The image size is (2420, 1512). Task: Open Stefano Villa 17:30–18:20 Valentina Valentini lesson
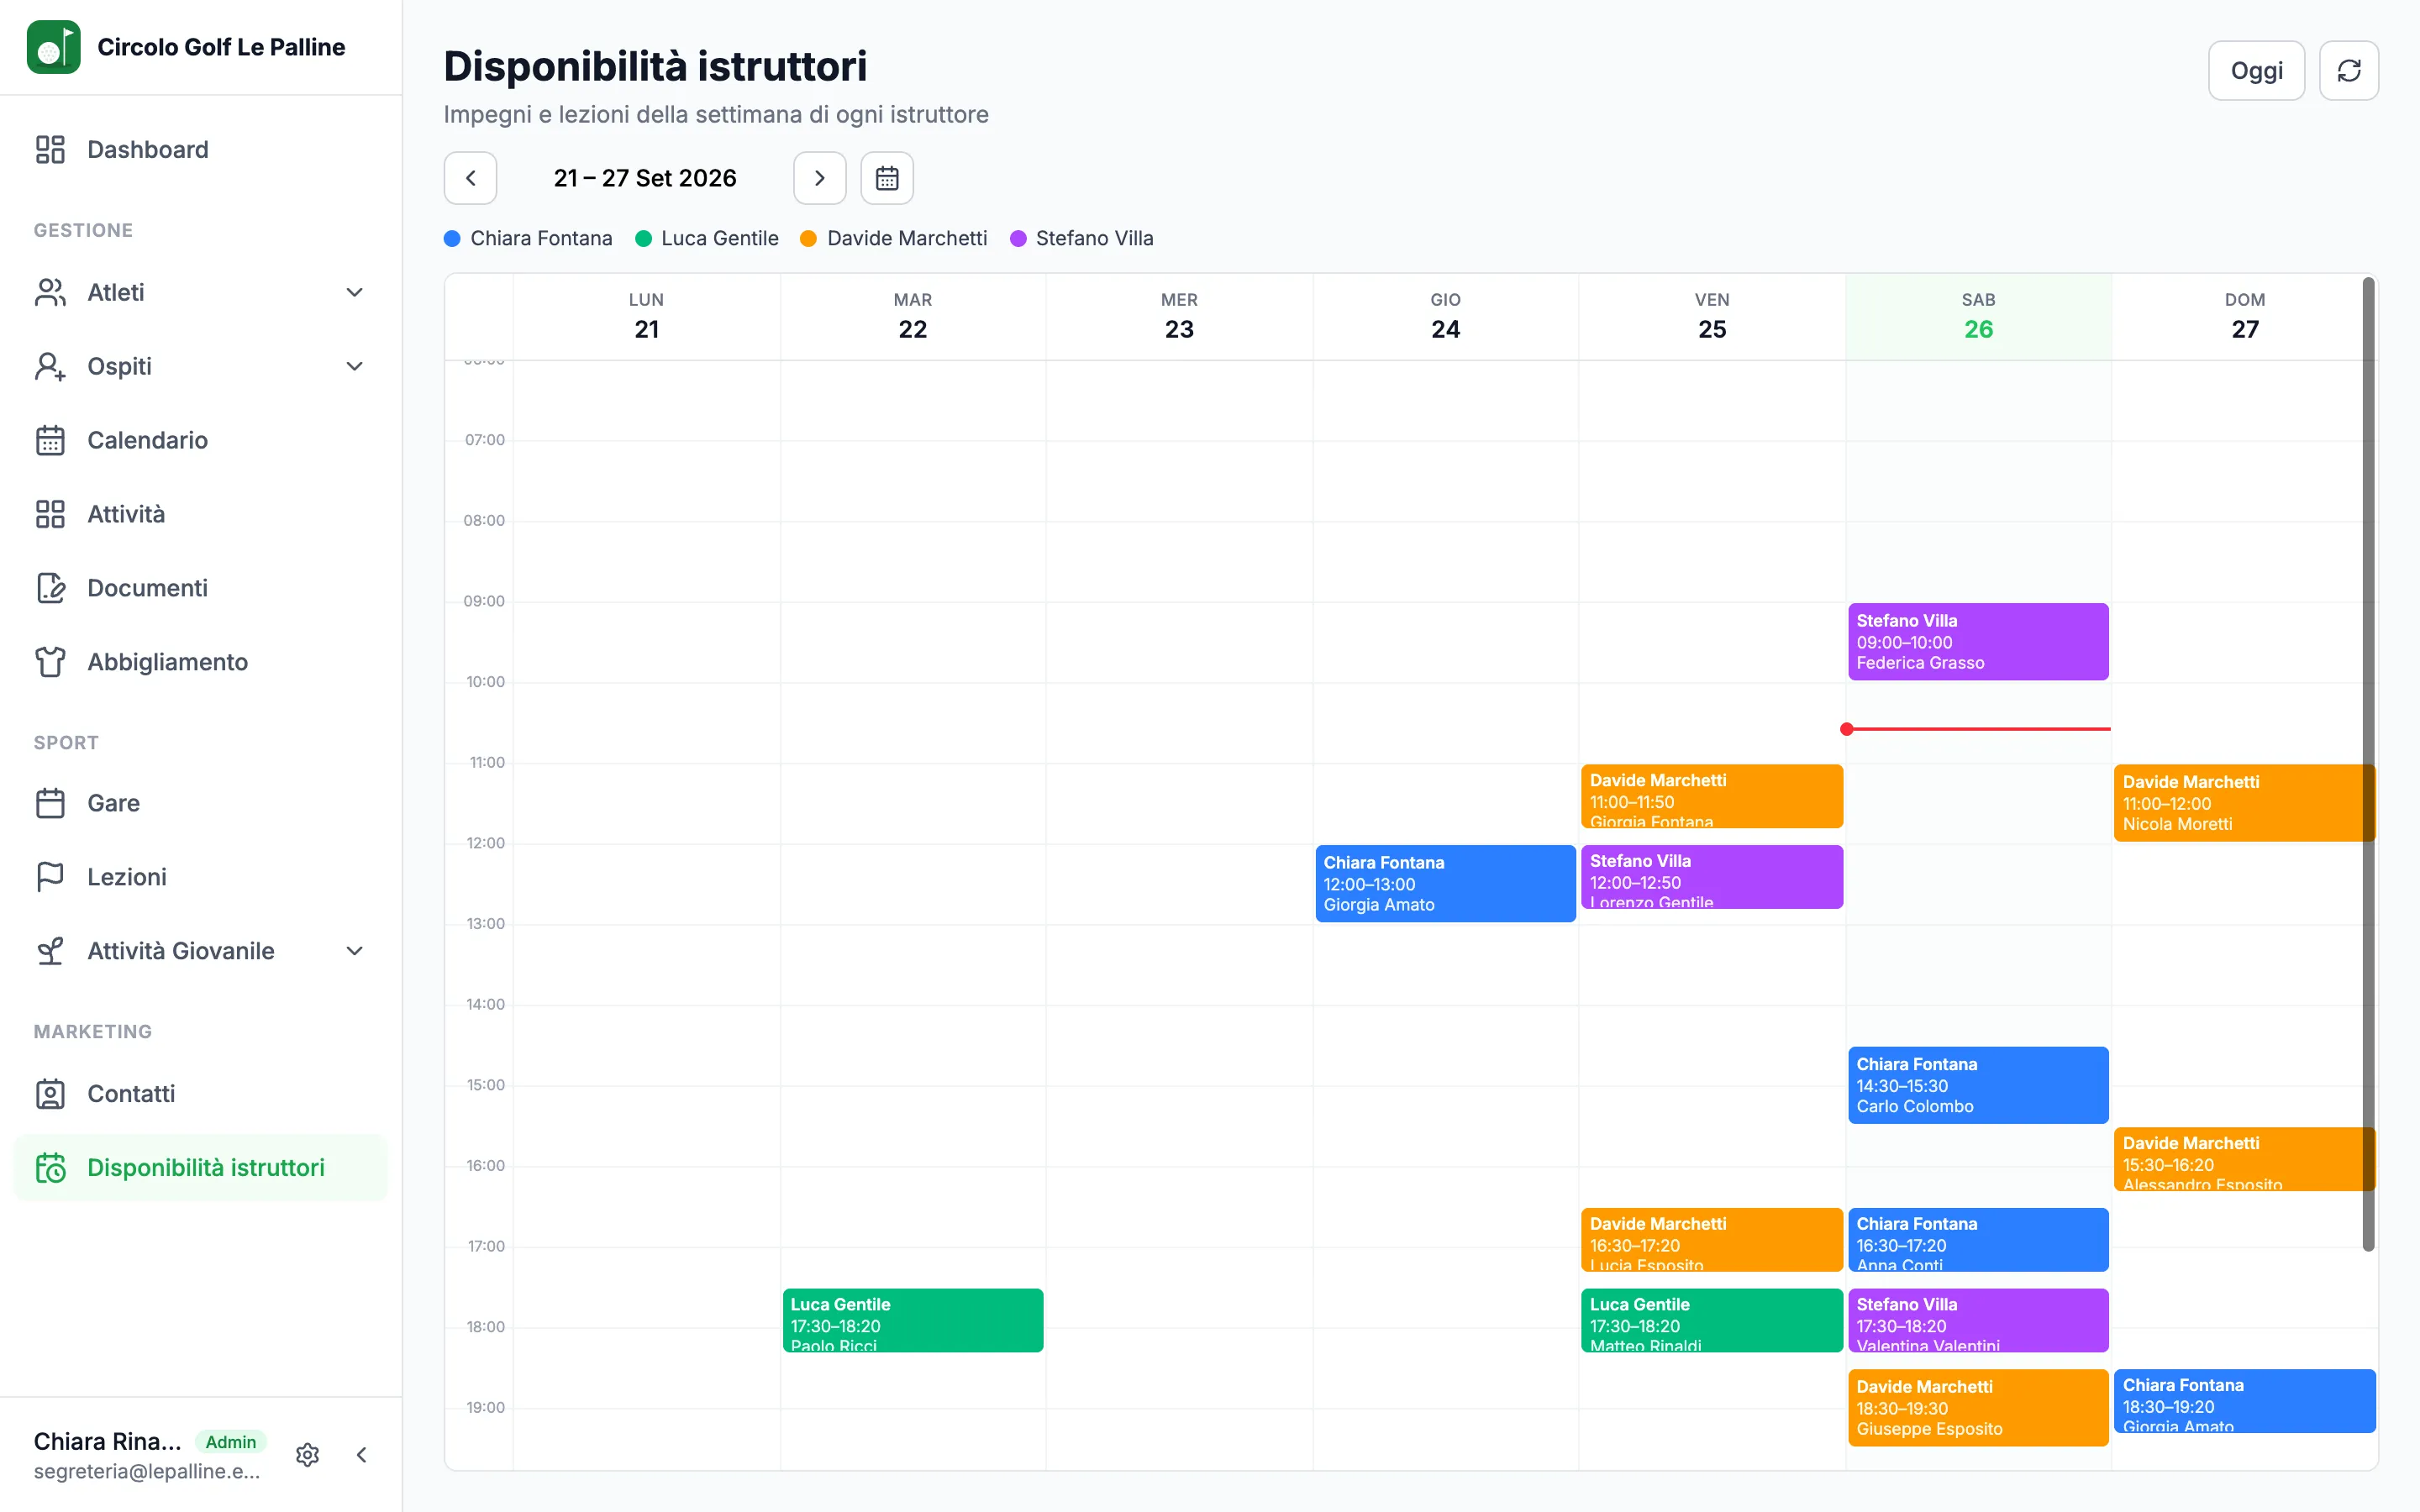coord(1978,1320)
